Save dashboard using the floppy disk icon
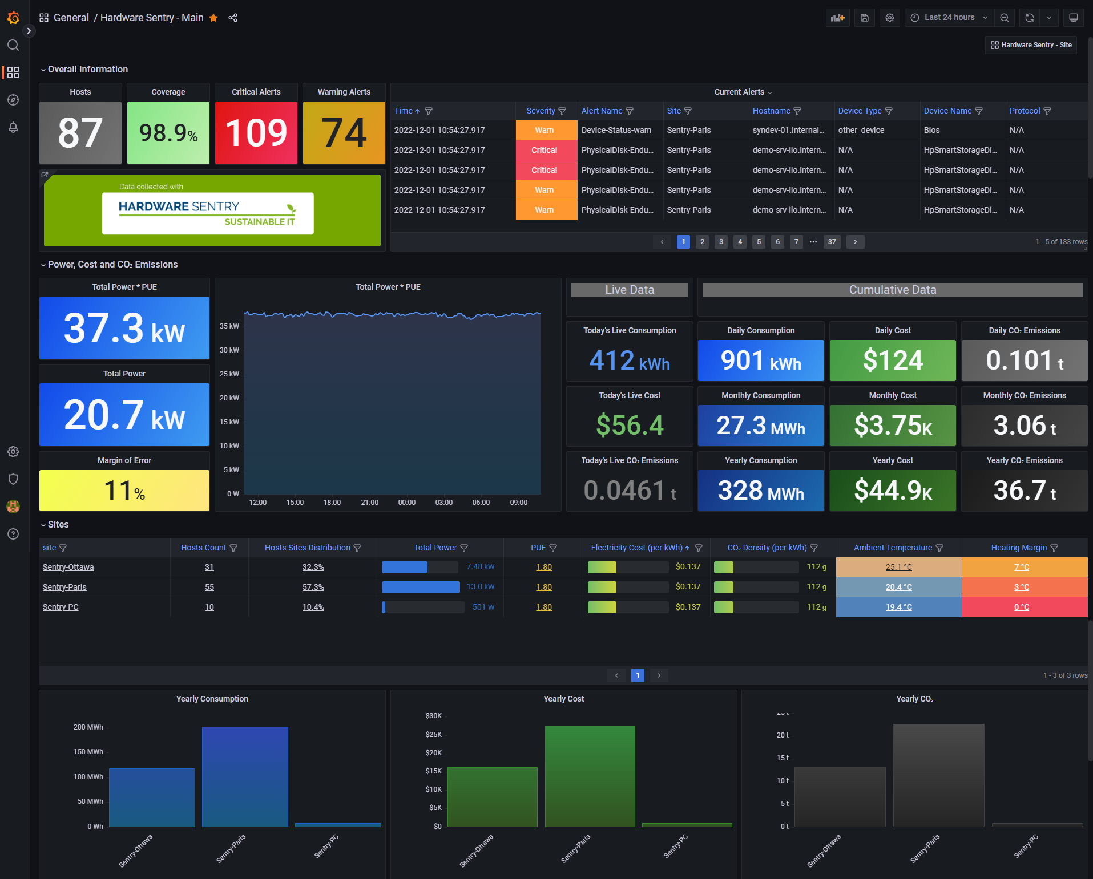This screenshot has height=879, width=1093. [x=864, y=18]
